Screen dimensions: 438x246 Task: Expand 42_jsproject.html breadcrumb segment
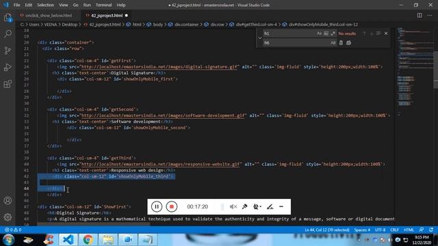[x=102, y=25]
